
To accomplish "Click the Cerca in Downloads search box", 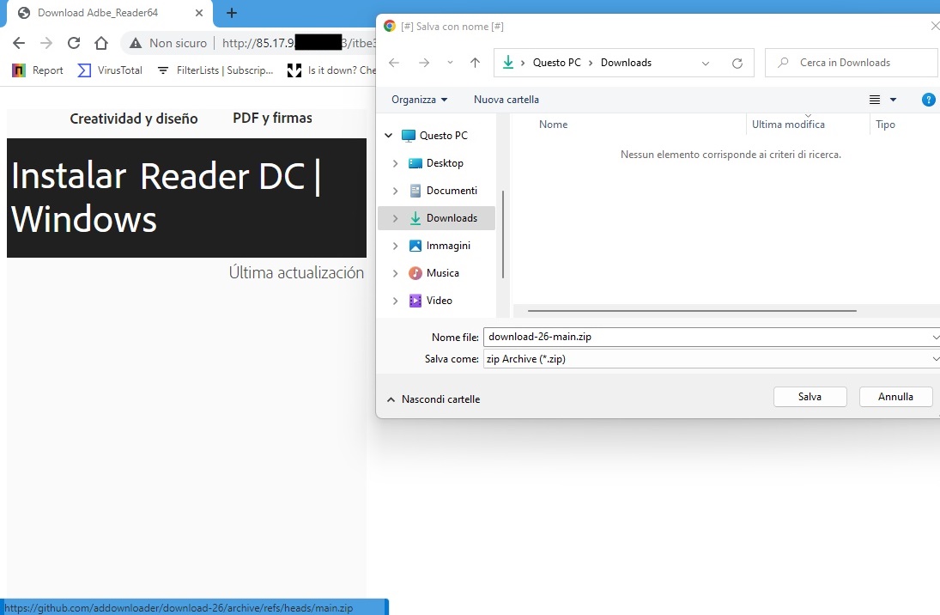I will [852, 63].
